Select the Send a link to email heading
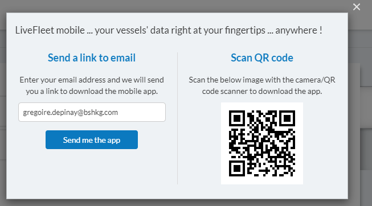This screenshot has height=206, width=372. point(92,57)
